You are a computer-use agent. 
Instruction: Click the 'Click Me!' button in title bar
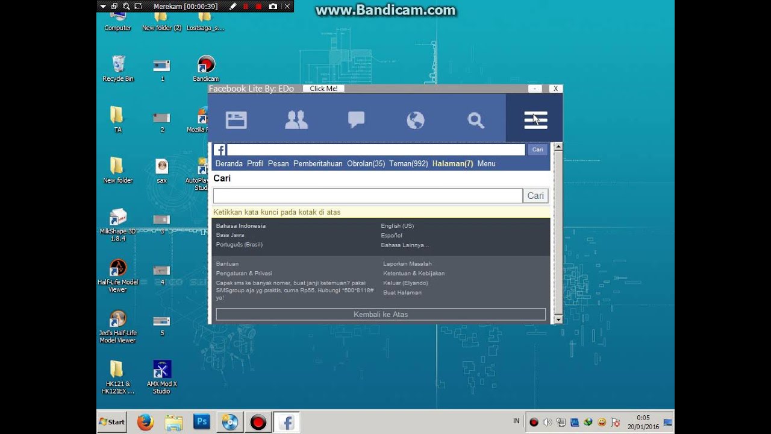tap(323, 89)
